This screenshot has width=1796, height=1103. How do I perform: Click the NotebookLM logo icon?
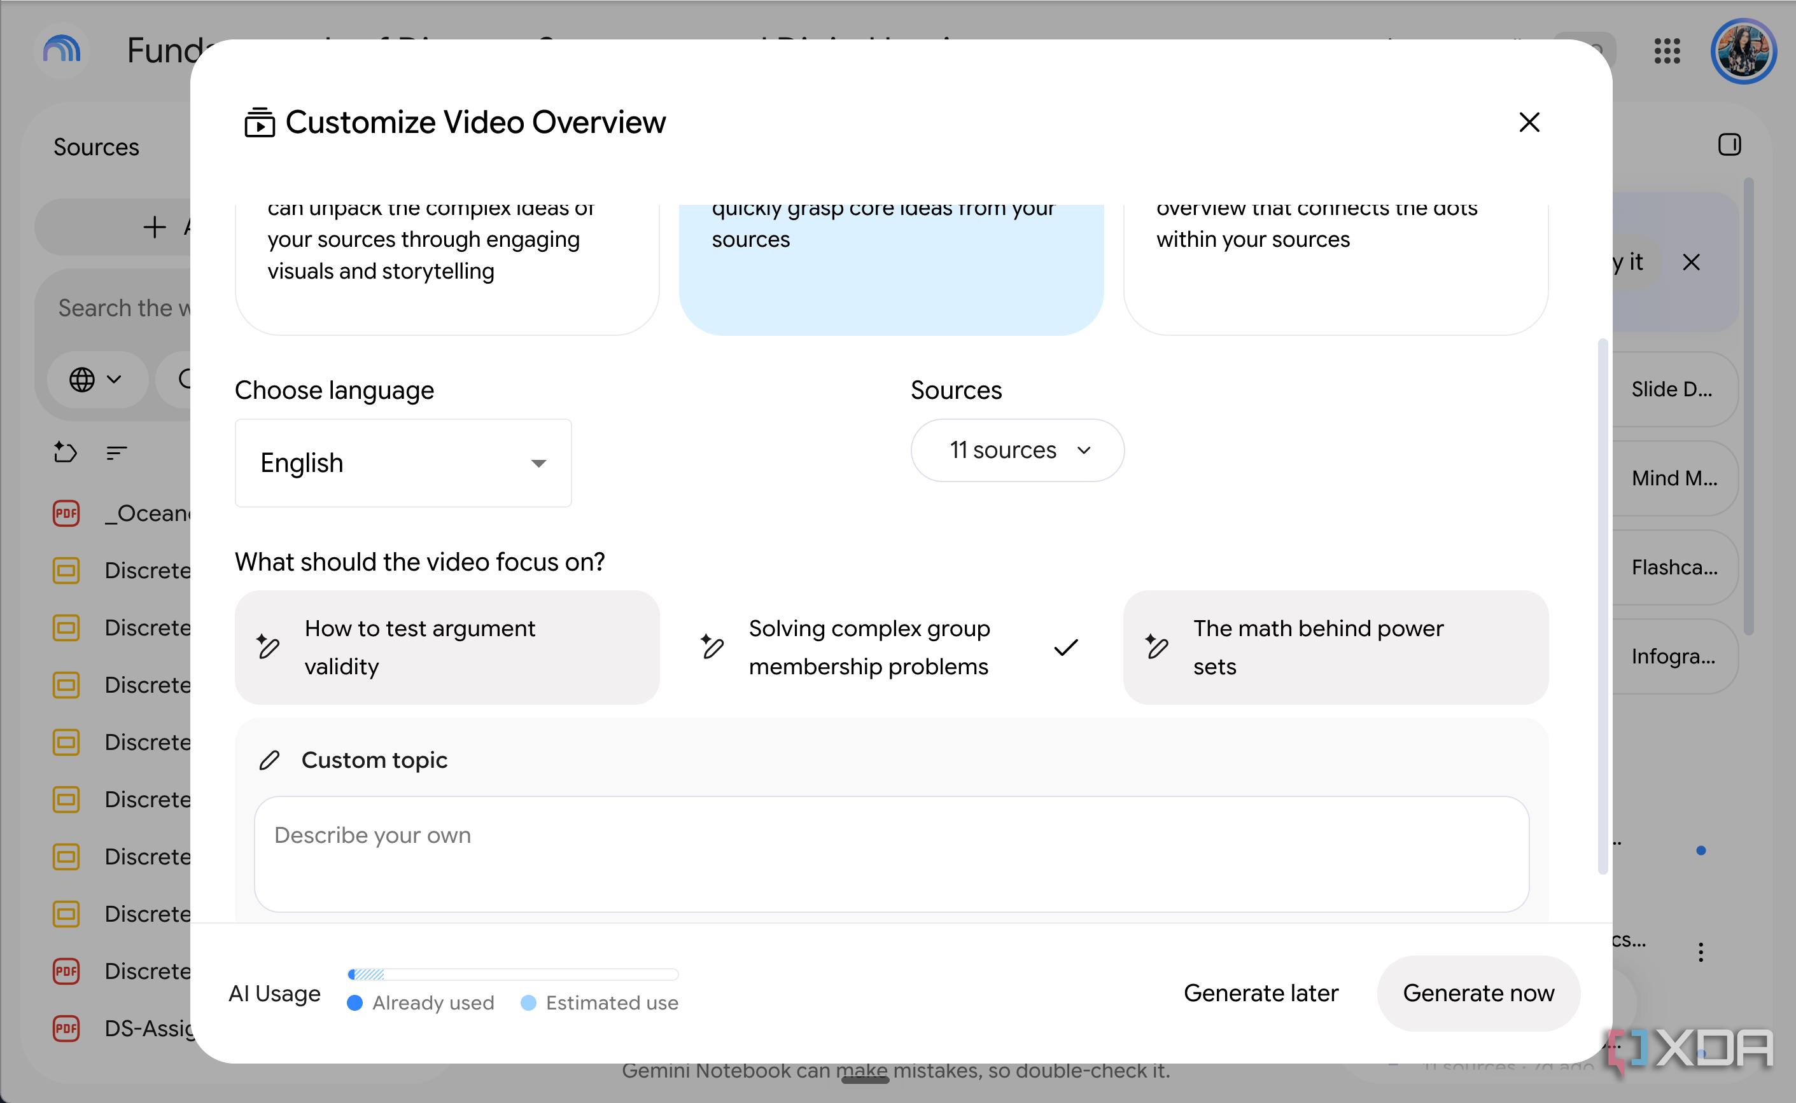(x=62, y=50)
